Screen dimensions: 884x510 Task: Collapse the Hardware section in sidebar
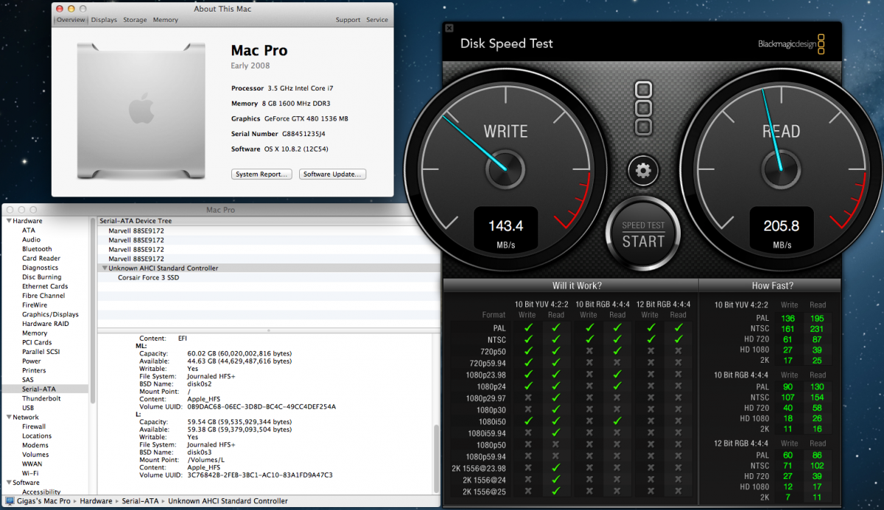9,221
